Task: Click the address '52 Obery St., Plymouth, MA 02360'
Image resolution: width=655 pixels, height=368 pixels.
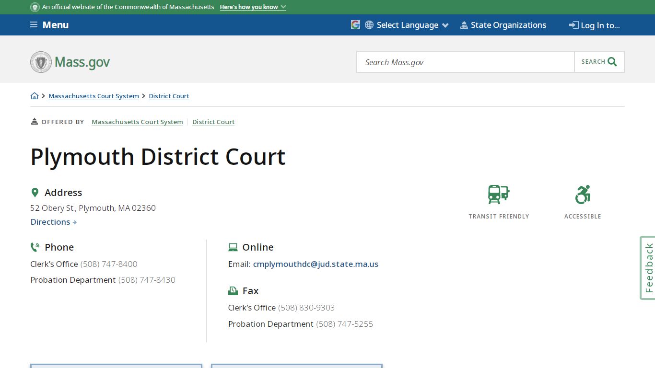Action: 93,208
